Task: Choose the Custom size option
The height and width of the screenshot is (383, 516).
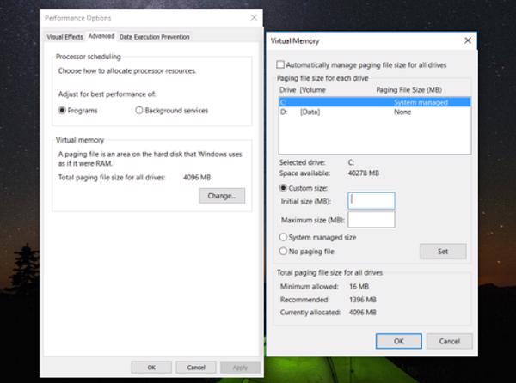Action: point(284,187)
